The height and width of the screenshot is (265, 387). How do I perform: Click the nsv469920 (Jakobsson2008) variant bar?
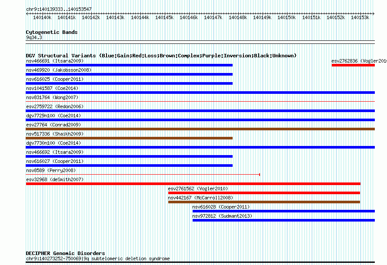(x=129, y=74)
